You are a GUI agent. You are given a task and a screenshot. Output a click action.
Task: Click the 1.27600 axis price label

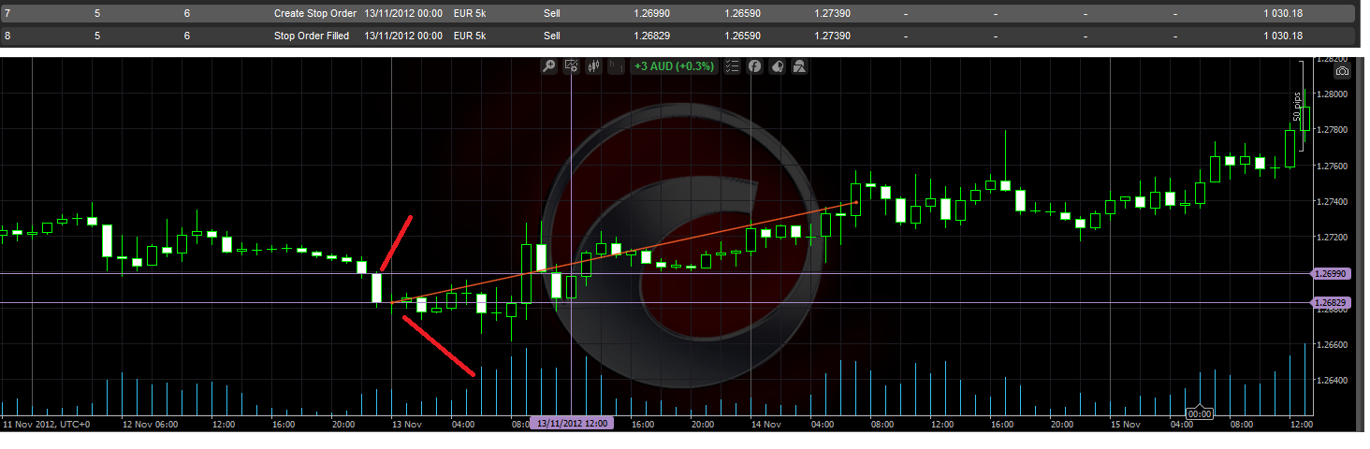coord(1333,166)
